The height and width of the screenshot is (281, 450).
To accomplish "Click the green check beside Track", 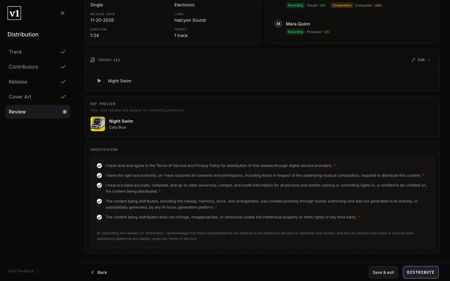I will (x=63, y=52).
